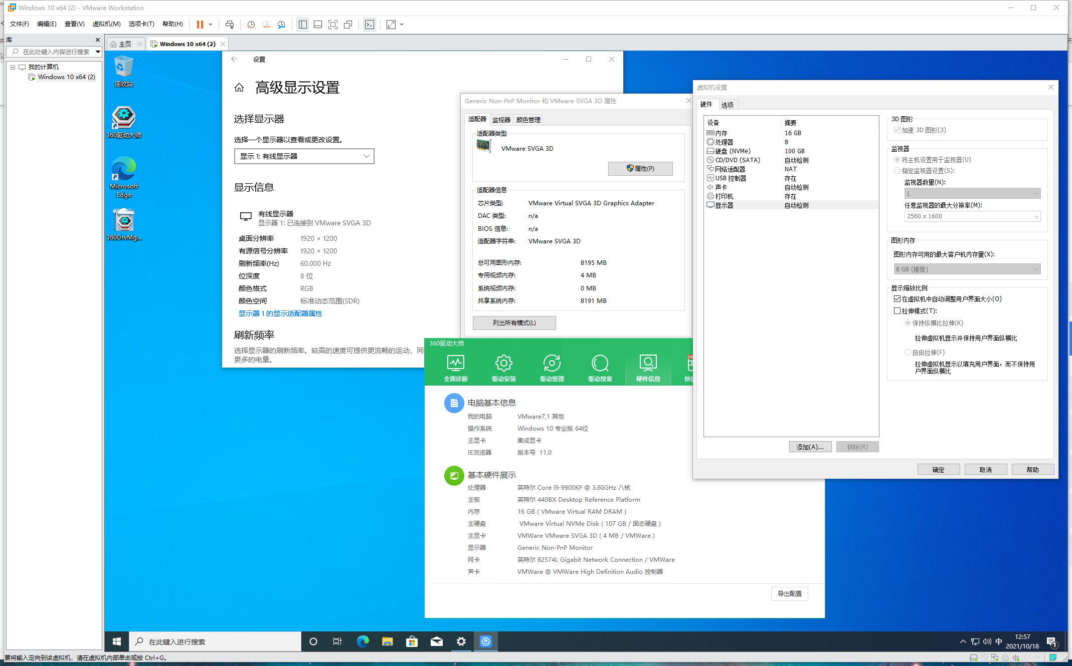1072x666 pixels.
Task: Pause the virtual machine with the orange pause icon
Action: 200,24
